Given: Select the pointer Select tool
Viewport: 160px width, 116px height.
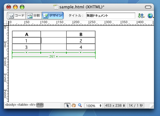Looking at the screenshot, I should click(67, 105).
